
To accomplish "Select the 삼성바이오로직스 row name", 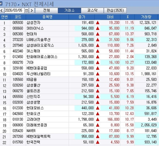I will [x=40, y=45].
